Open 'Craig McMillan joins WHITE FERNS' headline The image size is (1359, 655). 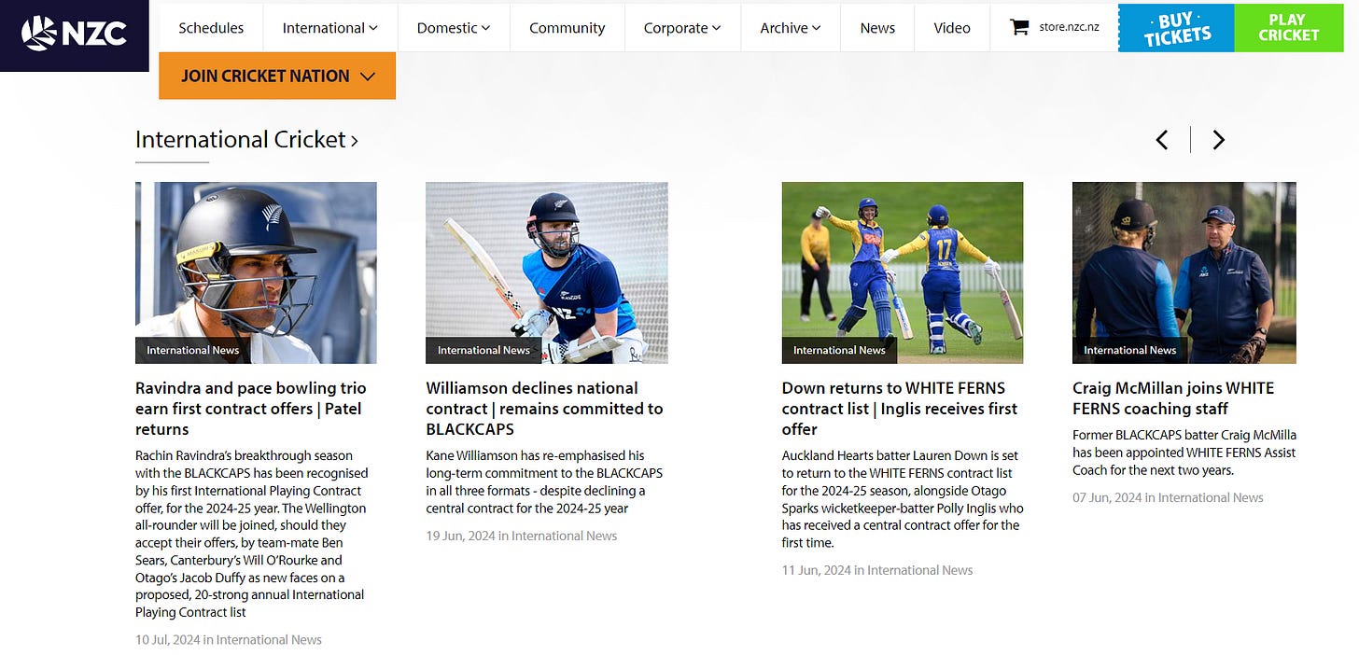coord(1173,398)
